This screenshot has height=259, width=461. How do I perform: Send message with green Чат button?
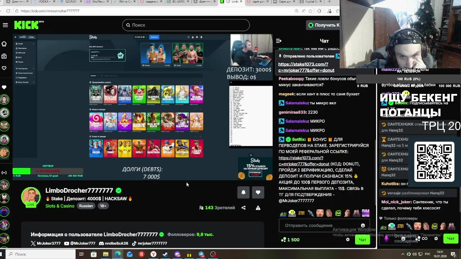[362, 240]
